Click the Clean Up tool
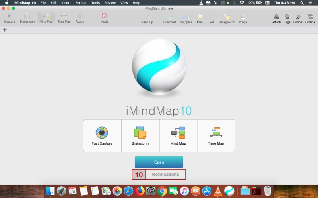Viewport: 318px width, 198px height. click(147, 19)
